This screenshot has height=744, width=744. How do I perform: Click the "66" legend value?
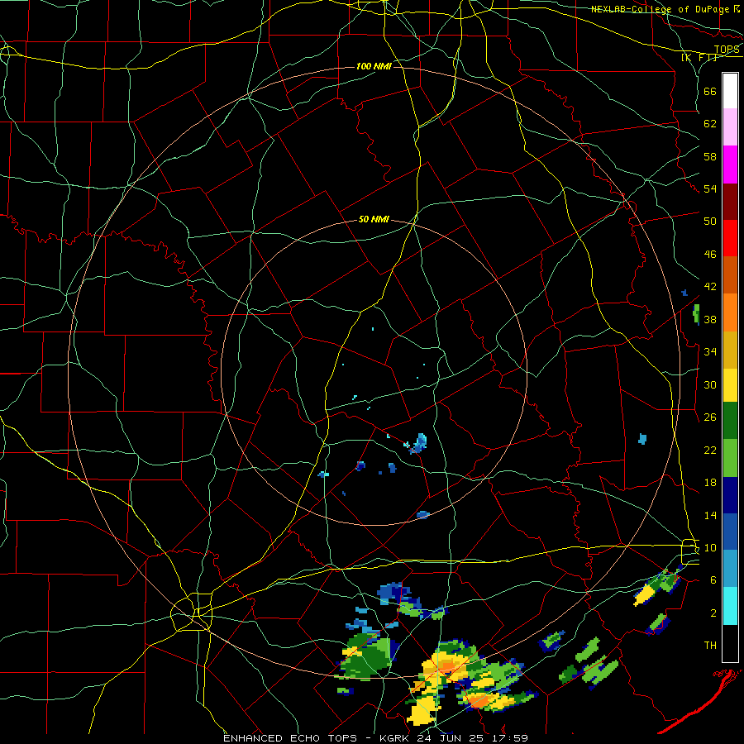click(x=710, y=91)
